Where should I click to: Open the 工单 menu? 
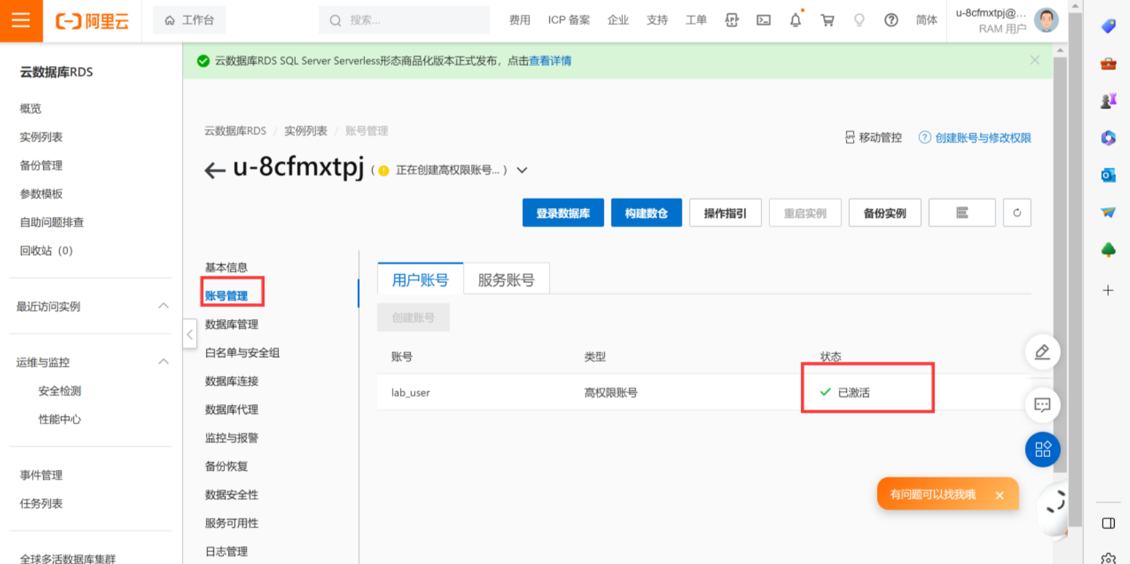(x=696, y=20)
